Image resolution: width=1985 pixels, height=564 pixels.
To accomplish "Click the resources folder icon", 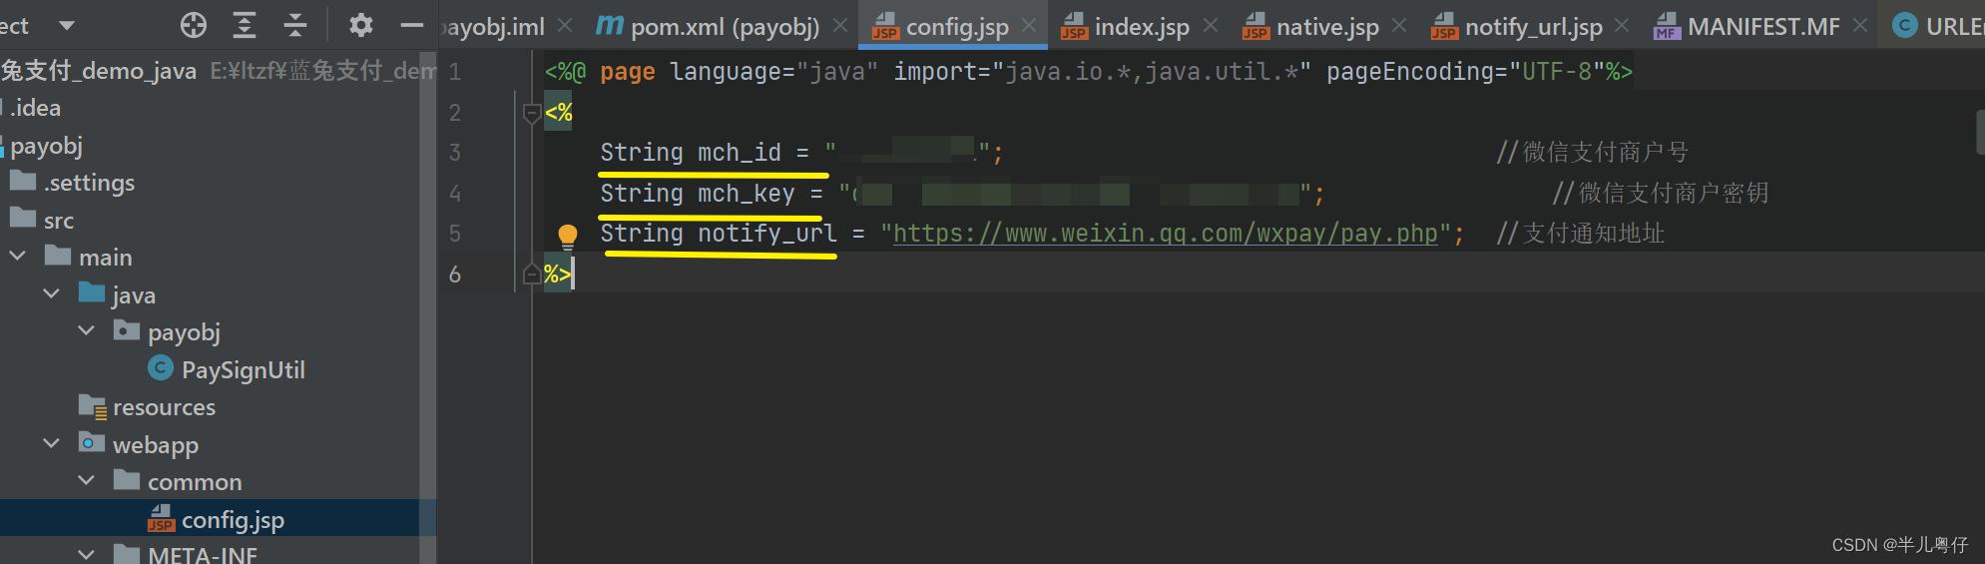I will (93, 406).
